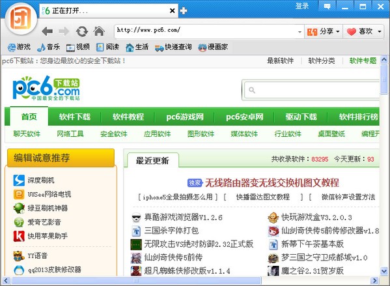The width and height of the screenshot is (390, 286).
Task: Open the 图形软件 category
Action: tap(201, 134)
